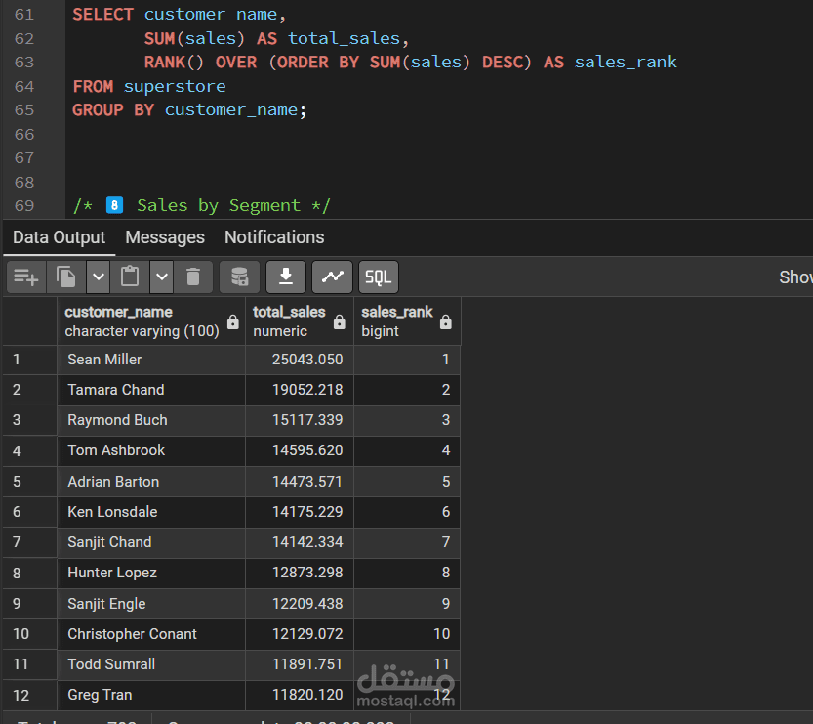Click the Copy icon in results toolbar
813x724 pixels.
(x=65, y=277)
